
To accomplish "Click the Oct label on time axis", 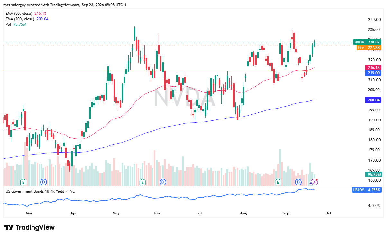I will point(328,213).
